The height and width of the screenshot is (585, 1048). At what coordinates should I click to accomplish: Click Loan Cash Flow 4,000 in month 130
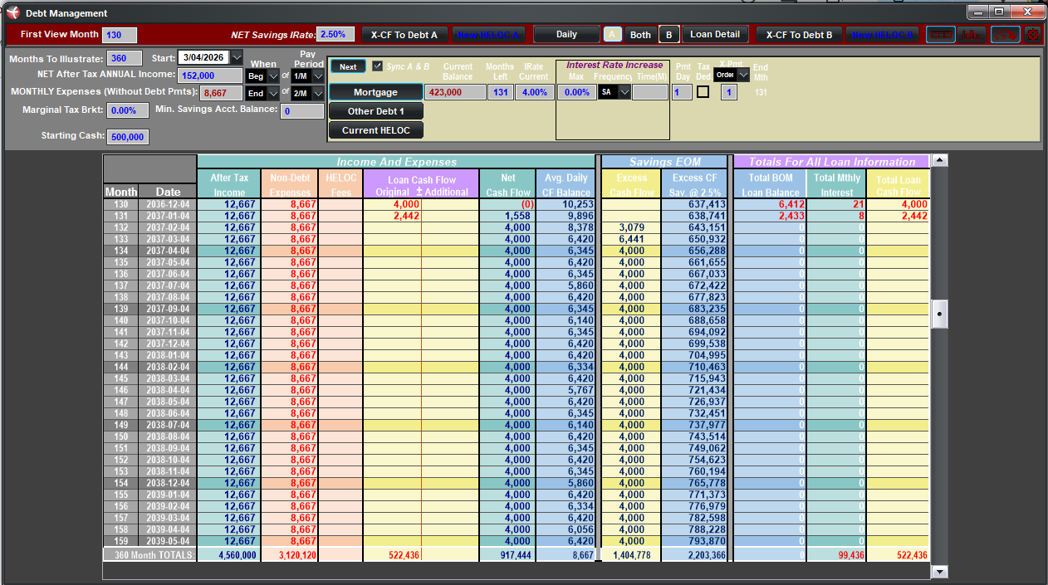(x=392, y=204)
